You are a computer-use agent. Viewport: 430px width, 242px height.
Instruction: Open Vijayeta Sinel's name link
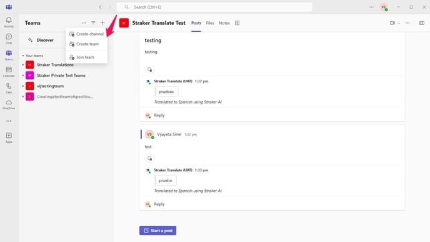(x=169, y=135)
